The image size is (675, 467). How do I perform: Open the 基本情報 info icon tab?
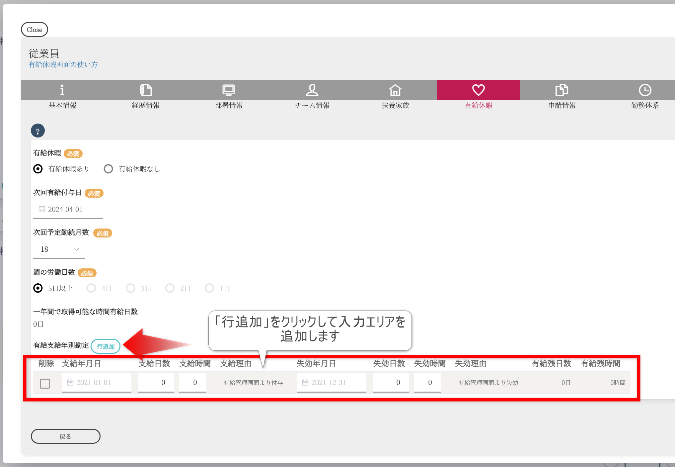62,90
